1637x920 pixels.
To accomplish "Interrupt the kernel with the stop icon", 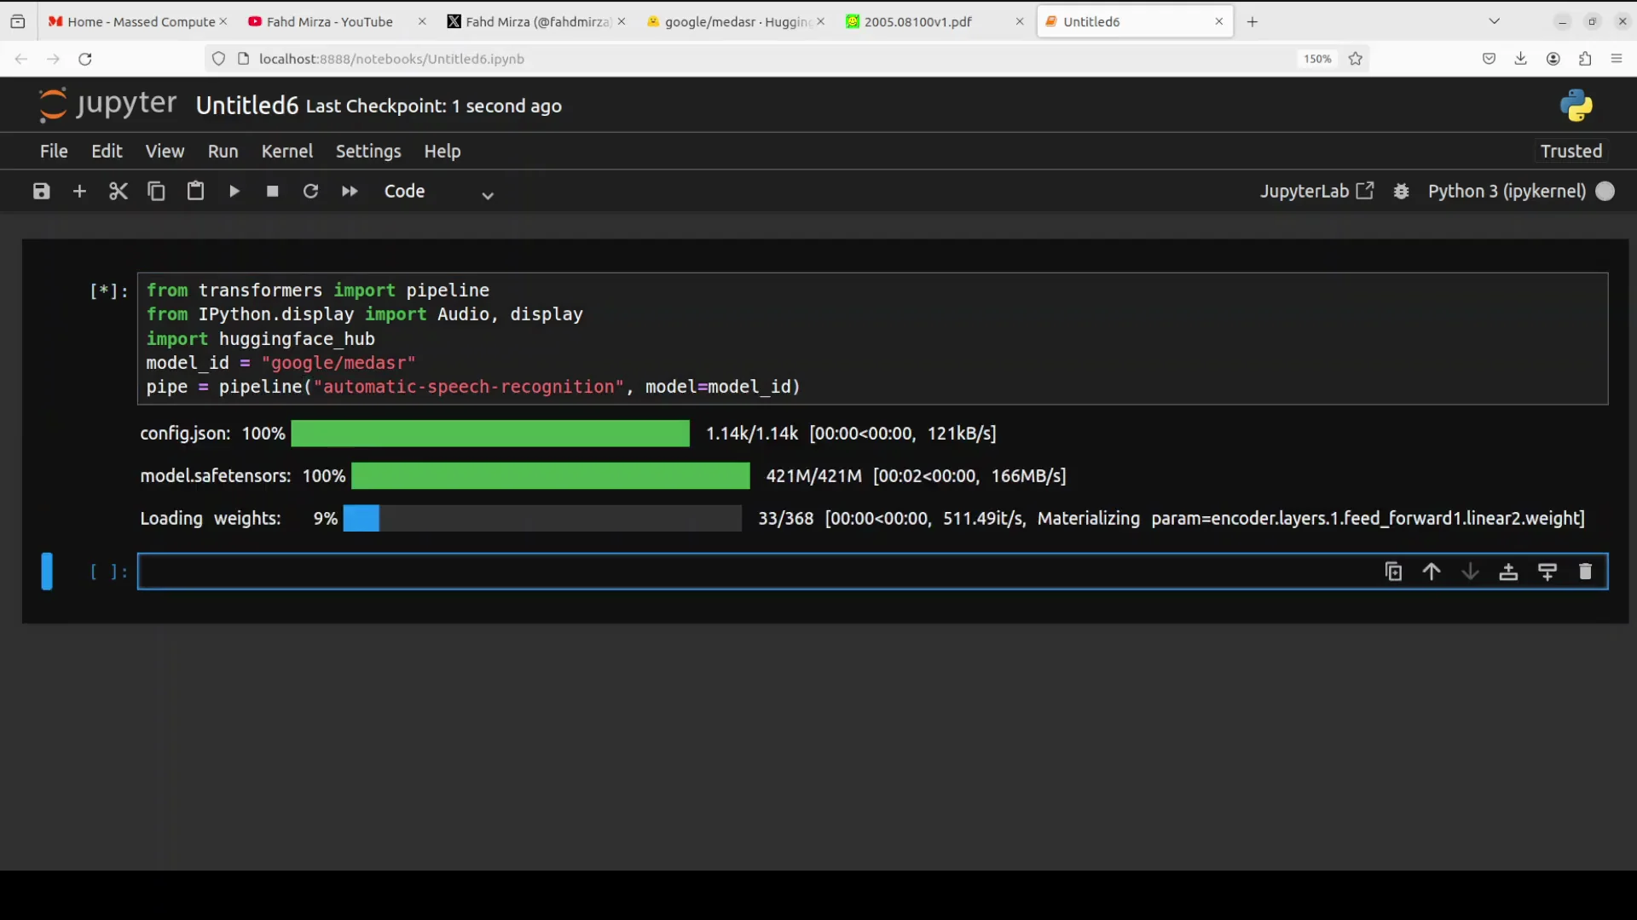I will (273, 191).
